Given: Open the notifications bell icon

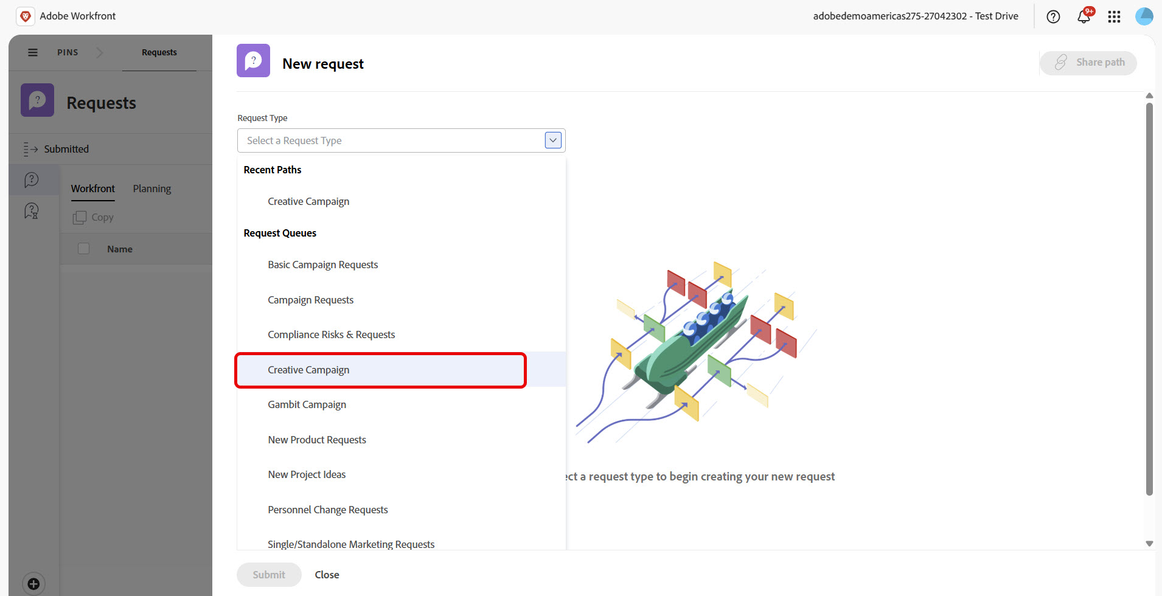Looking at the screenshot, I should [1084, 16].
